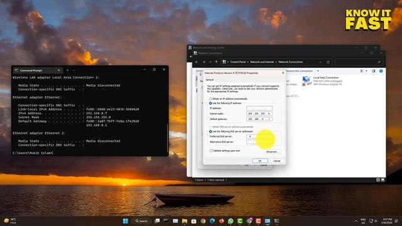The image size is (402, 226).
Task: Open Help in Network Connections window
Action: pyautogui.click(x=381, y=71)
